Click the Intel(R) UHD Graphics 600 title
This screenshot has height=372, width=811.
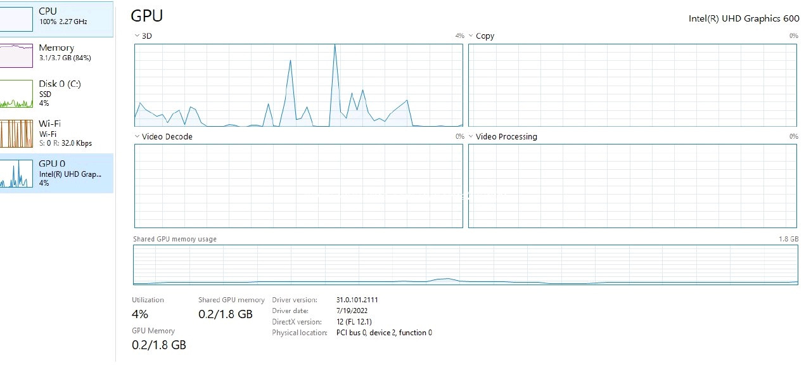click(x=744, y=18)
